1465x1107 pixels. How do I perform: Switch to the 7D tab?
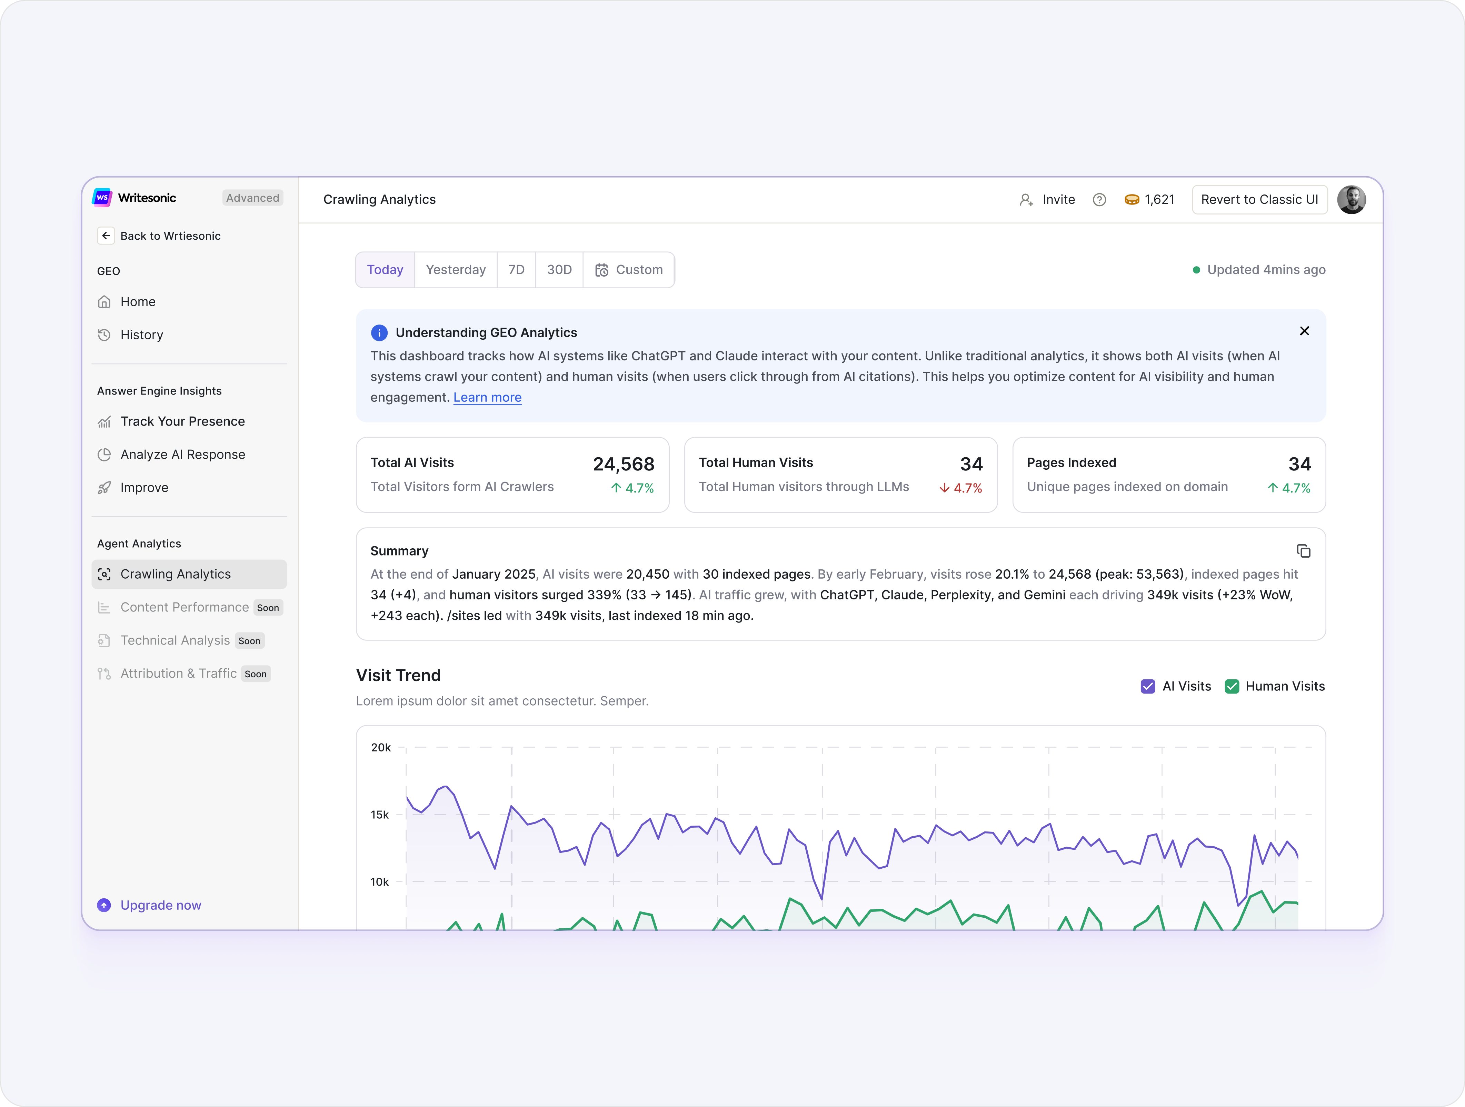pyautogui.click(x=516, y=270)
